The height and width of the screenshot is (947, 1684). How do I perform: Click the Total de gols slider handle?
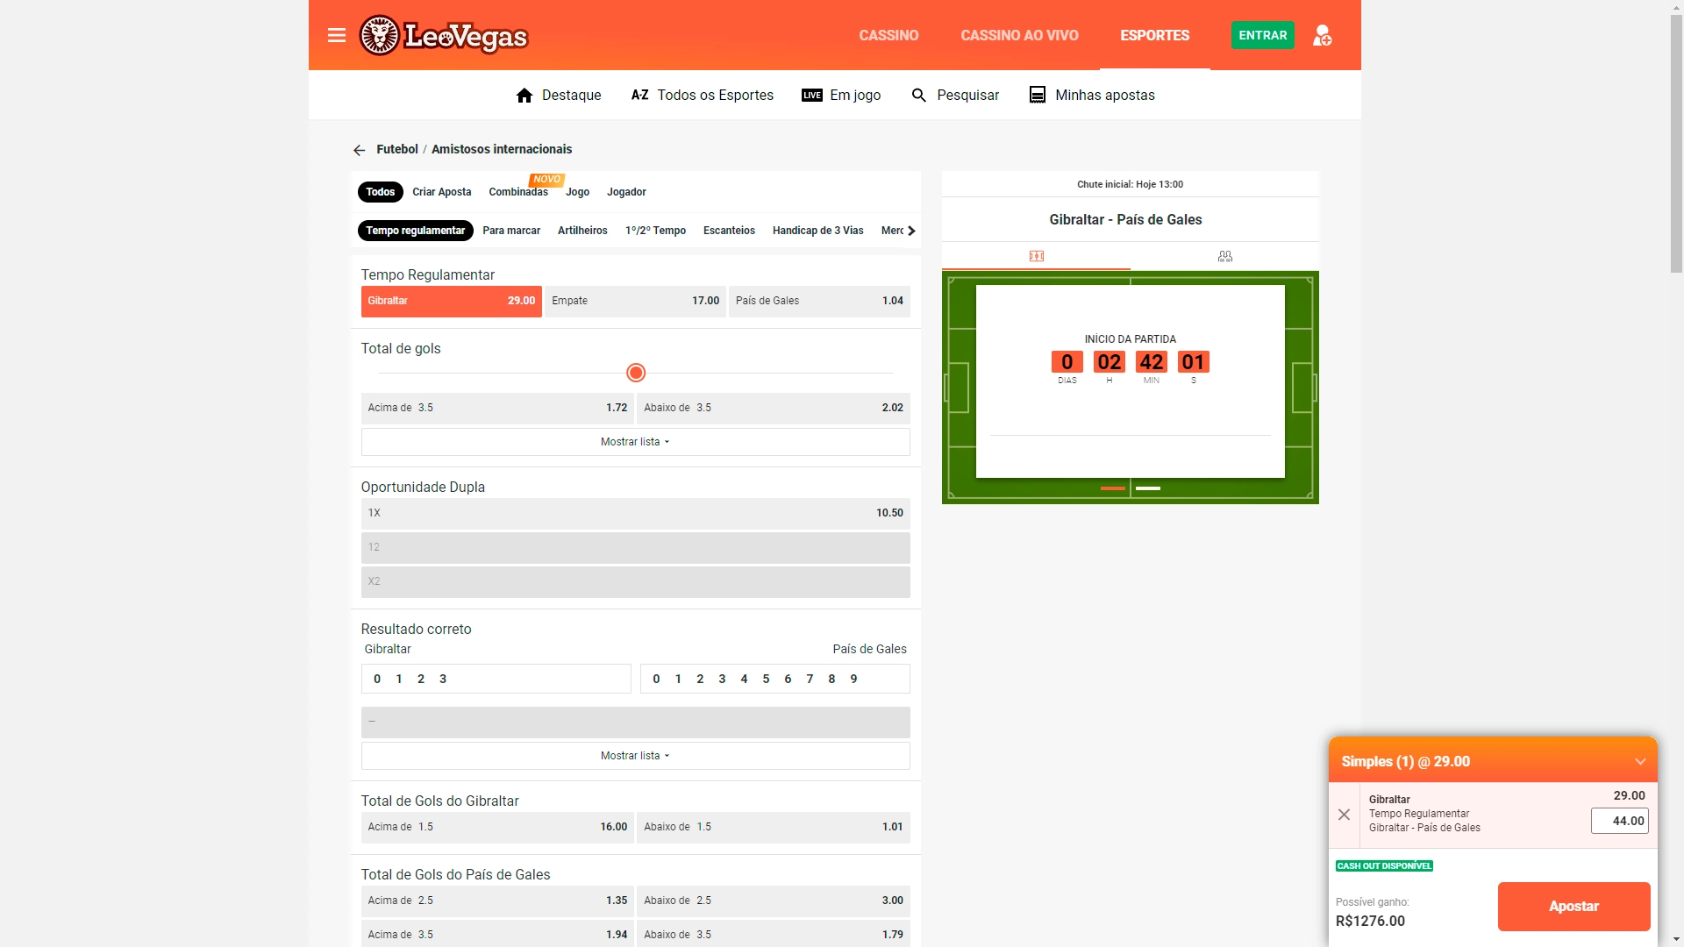tap(636, 373)
